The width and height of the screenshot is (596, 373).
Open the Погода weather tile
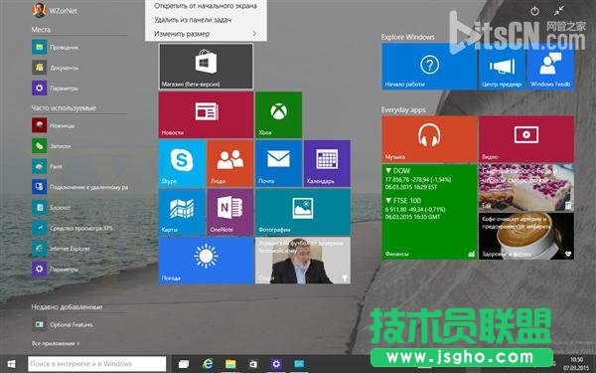pos(206,261)
